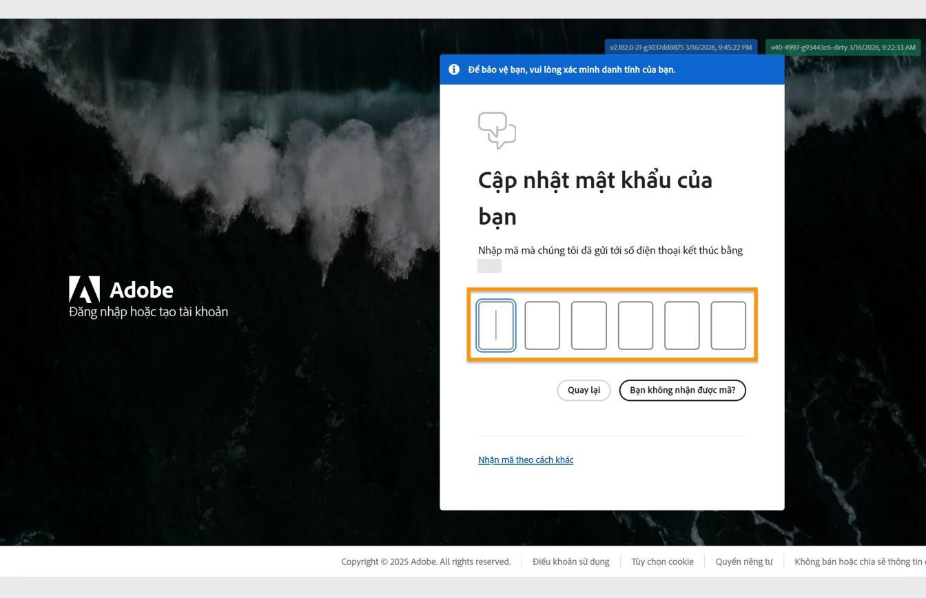The width and height of the screenshot is (926, 598).
Task: Open the "Điều khoản sử dụng" footer link
Action: [570, 561]
